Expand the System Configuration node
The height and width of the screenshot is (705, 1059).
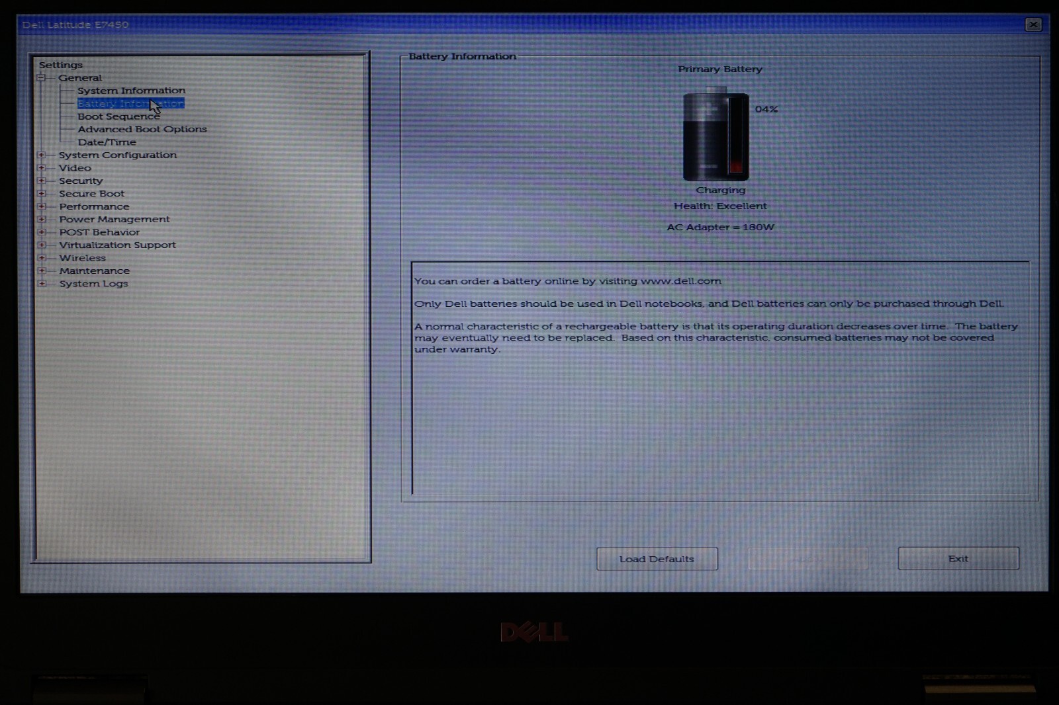pyautogui.click(x=42, y=155)
